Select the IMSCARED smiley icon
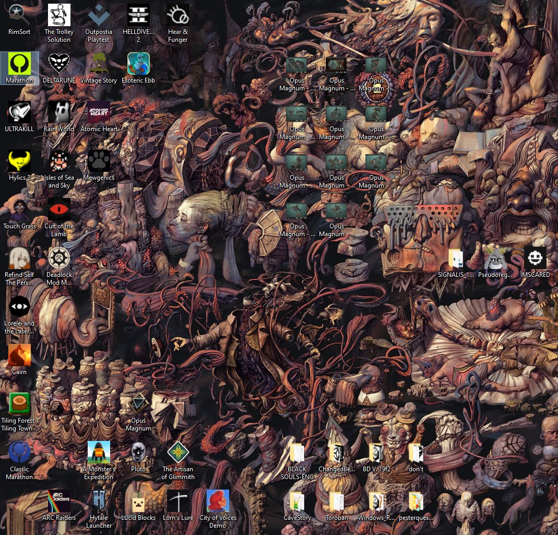Image resolution: width=558 pixels, height=535 pixels. pyautogui.click(x=535, y=258)
